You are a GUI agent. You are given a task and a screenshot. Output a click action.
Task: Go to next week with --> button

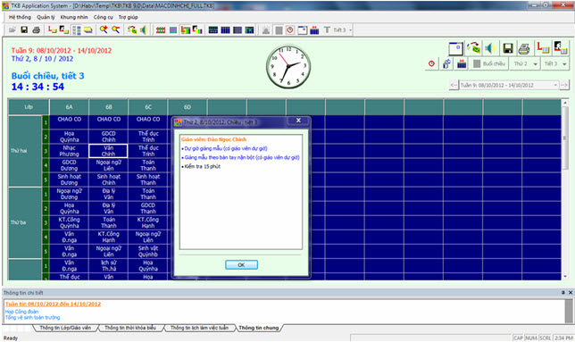pos(564,85)
